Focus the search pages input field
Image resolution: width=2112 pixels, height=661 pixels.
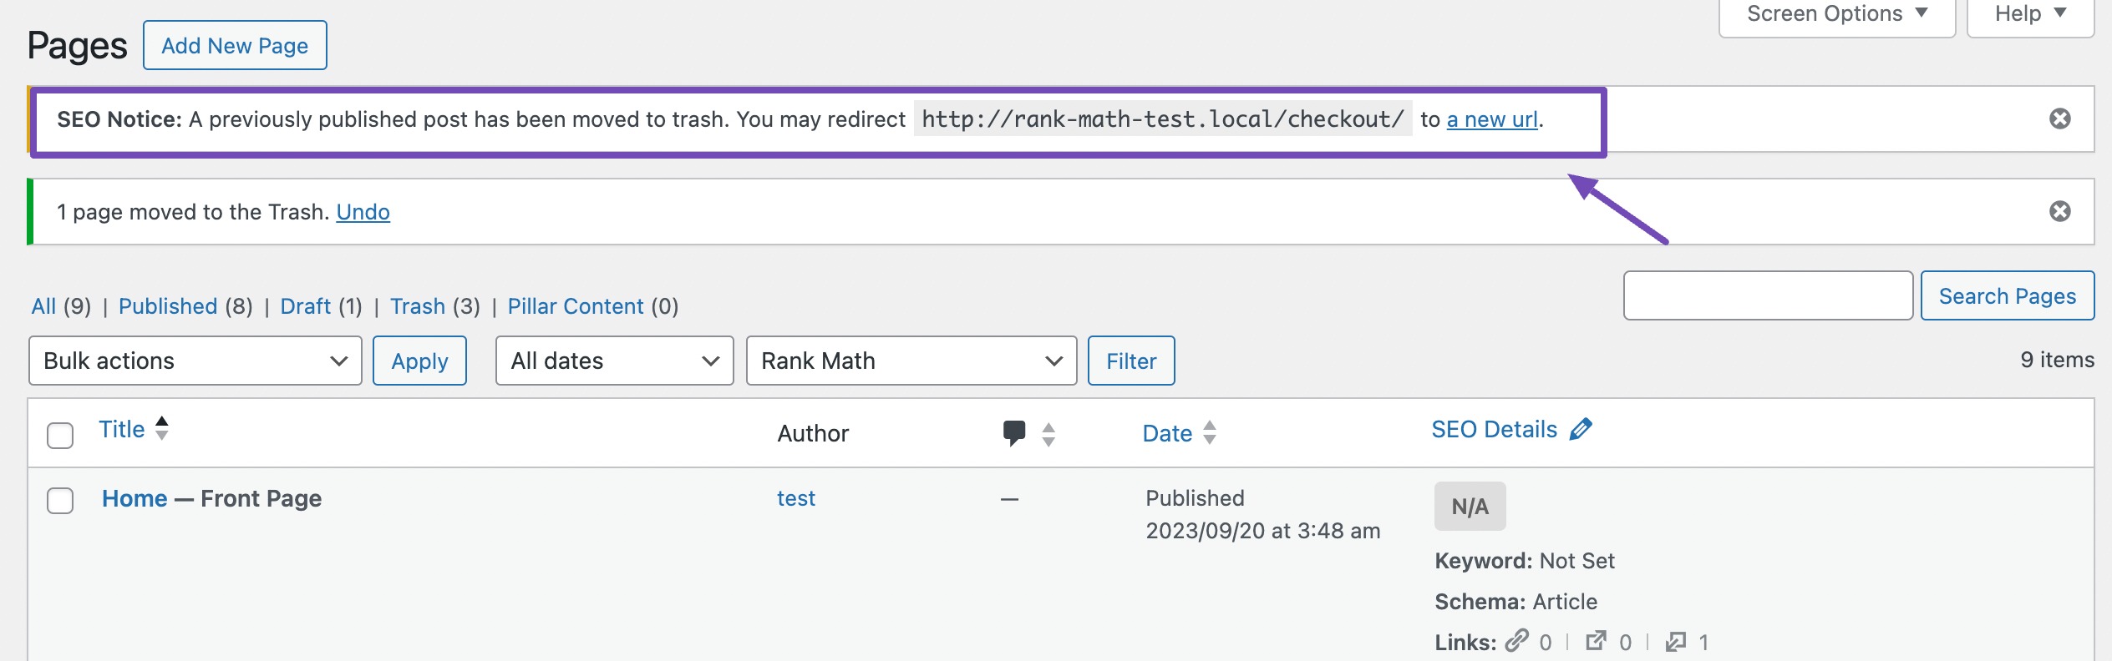pyautogui.click(x=1768, y=295)
